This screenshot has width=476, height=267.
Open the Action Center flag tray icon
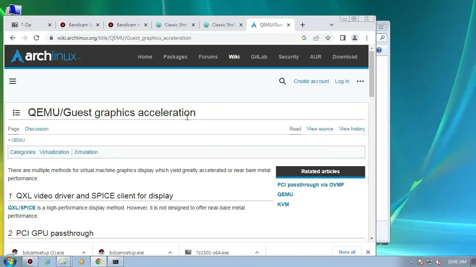point(421,262)
